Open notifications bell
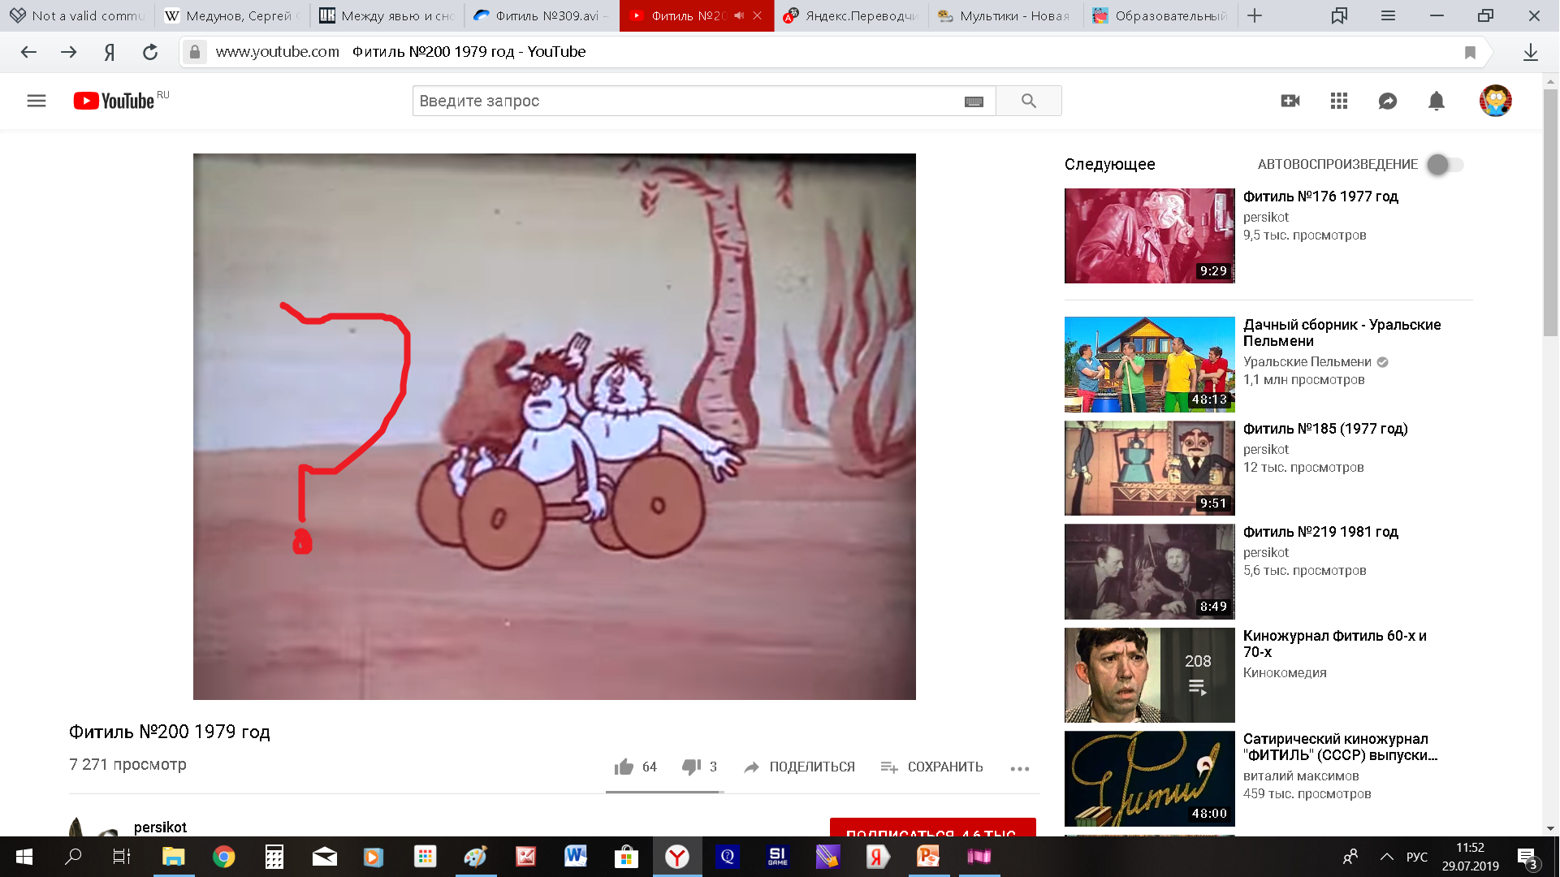This screenshot has width=1560, height=877. pos(1436,101)
